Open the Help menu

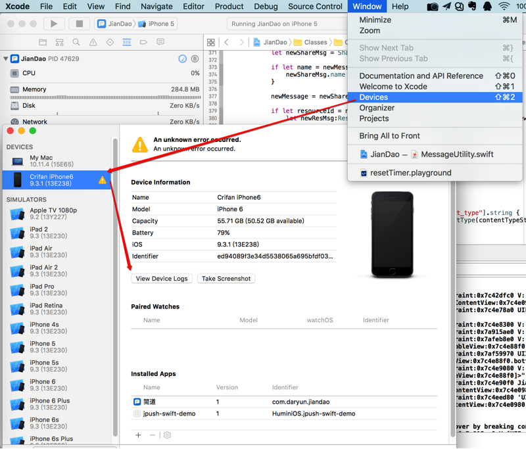[400, 7]
